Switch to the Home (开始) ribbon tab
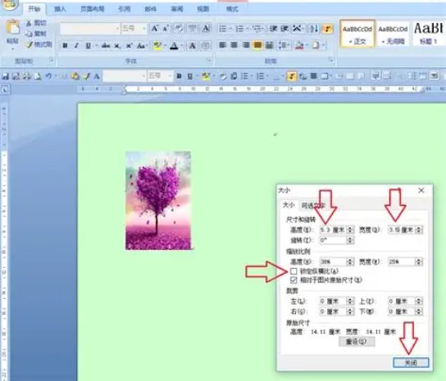 [34, 9]
